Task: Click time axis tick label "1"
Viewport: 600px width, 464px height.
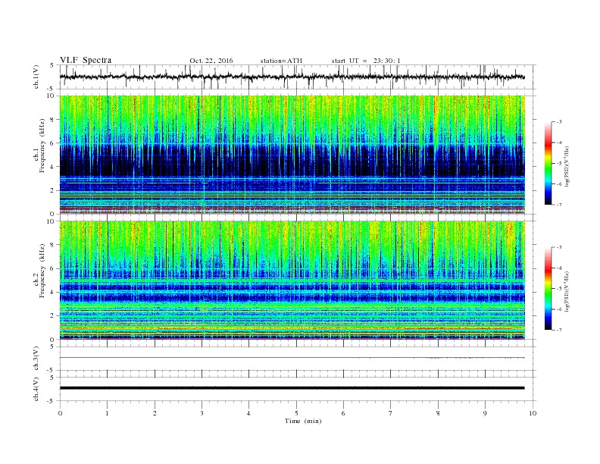Action: [107, 413]
